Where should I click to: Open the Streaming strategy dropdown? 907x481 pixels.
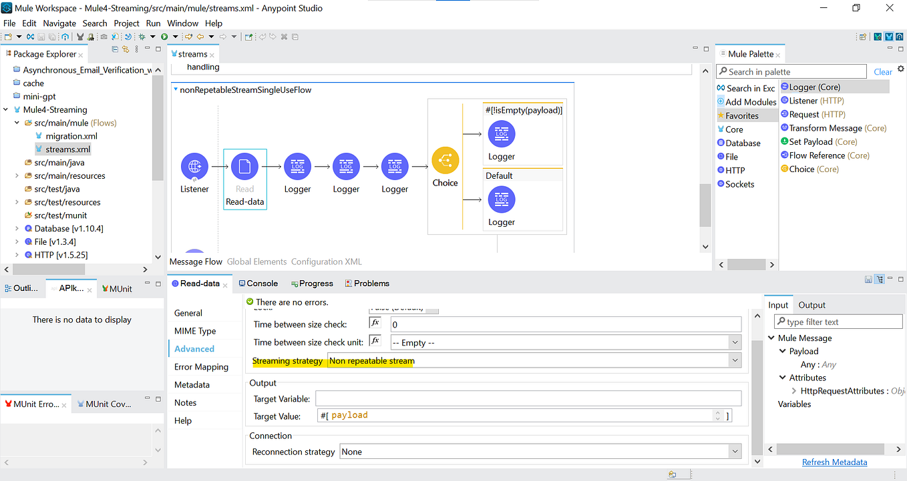[x=734, y=360]
